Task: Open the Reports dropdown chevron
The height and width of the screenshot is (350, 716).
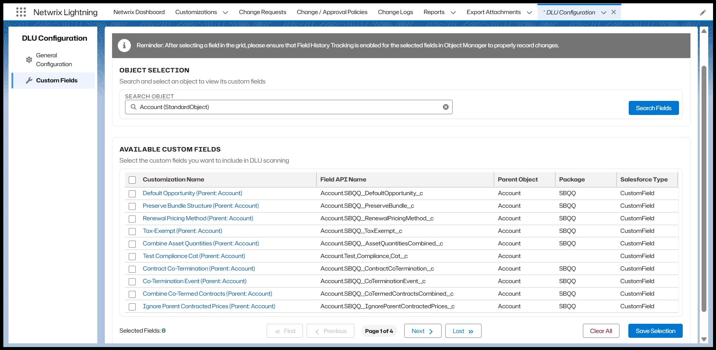Action: [453, 12]
